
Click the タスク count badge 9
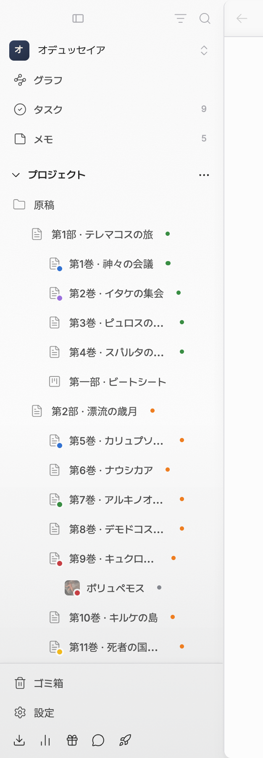pos(204,109)
